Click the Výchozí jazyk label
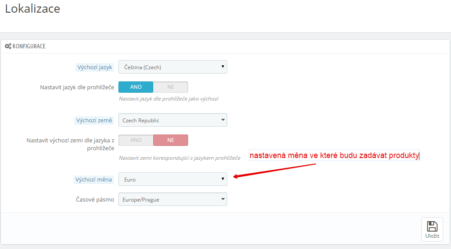Viewport: 451px width, 249px height. [94, 67]
